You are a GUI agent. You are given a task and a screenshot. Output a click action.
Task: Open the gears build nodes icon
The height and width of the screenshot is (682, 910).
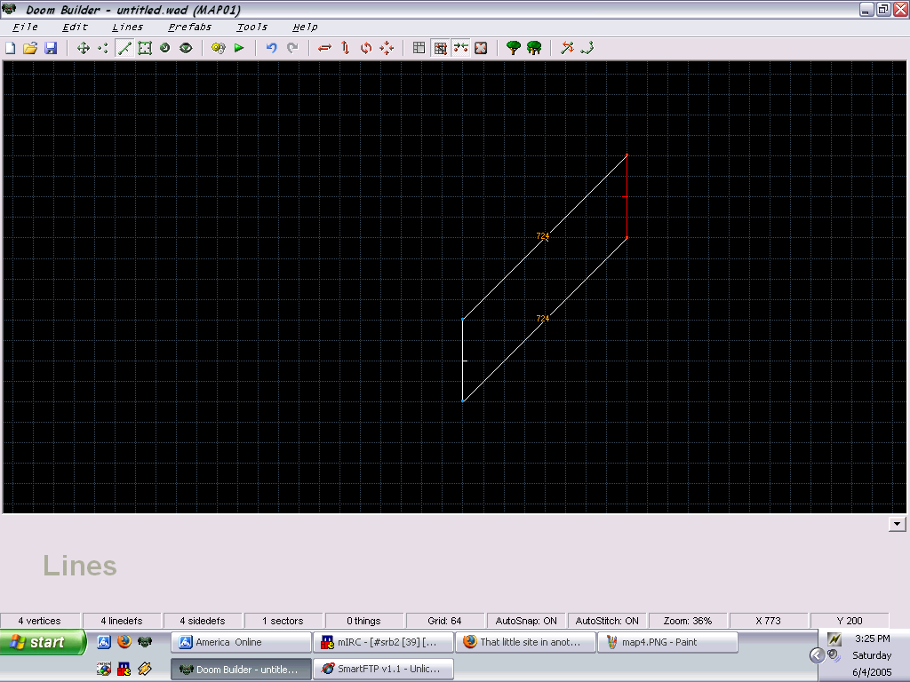pyautogui.click(x=219, y=48)
